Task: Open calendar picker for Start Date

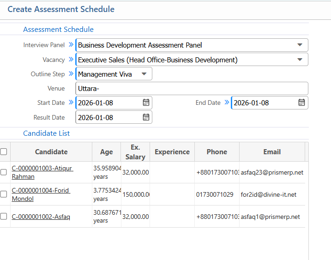Action: coord(146,103)
